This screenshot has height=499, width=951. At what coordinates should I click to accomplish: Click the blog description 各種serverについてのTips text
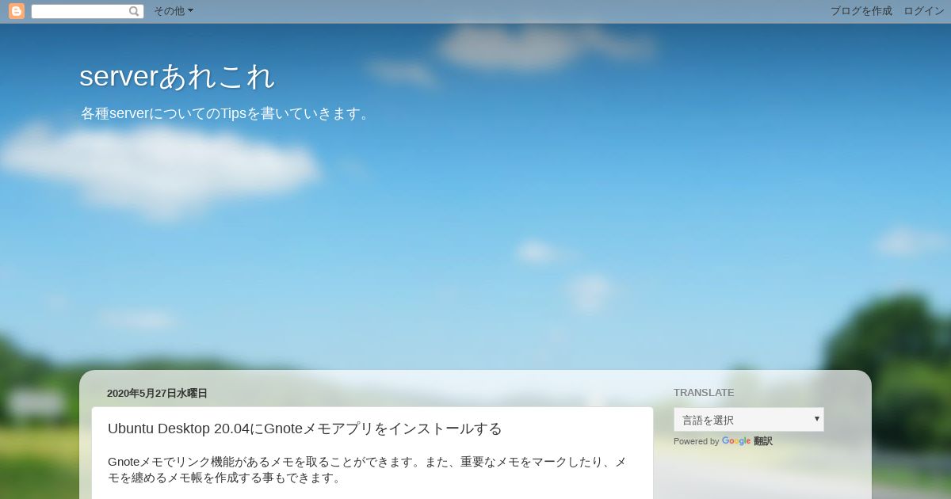[x=227, y=114]
